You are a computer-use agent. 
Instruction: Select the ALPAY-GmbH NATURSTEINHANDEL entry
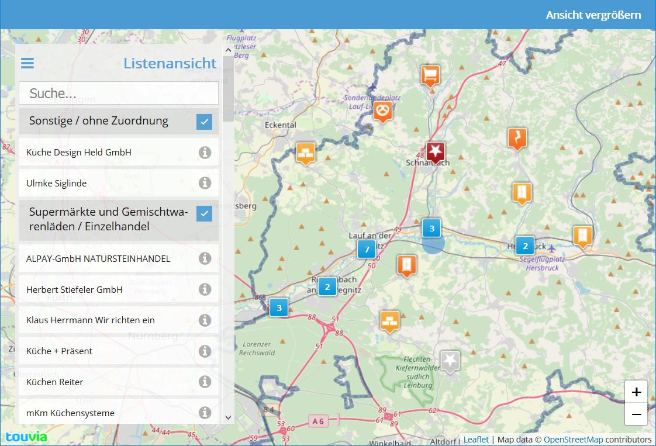pos(119,258)
